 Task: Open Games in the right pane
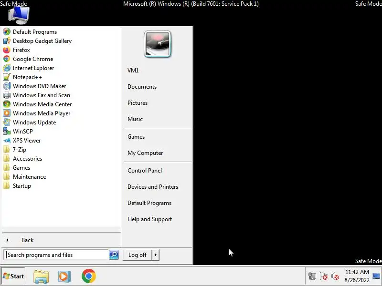click(136, 137)
